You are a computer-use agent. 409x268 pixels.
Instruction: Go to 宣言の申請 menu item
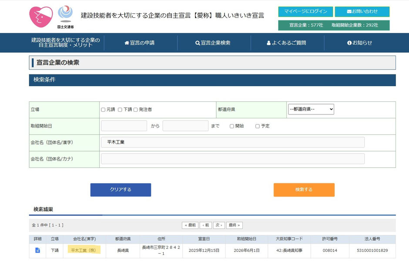point(140,43)
